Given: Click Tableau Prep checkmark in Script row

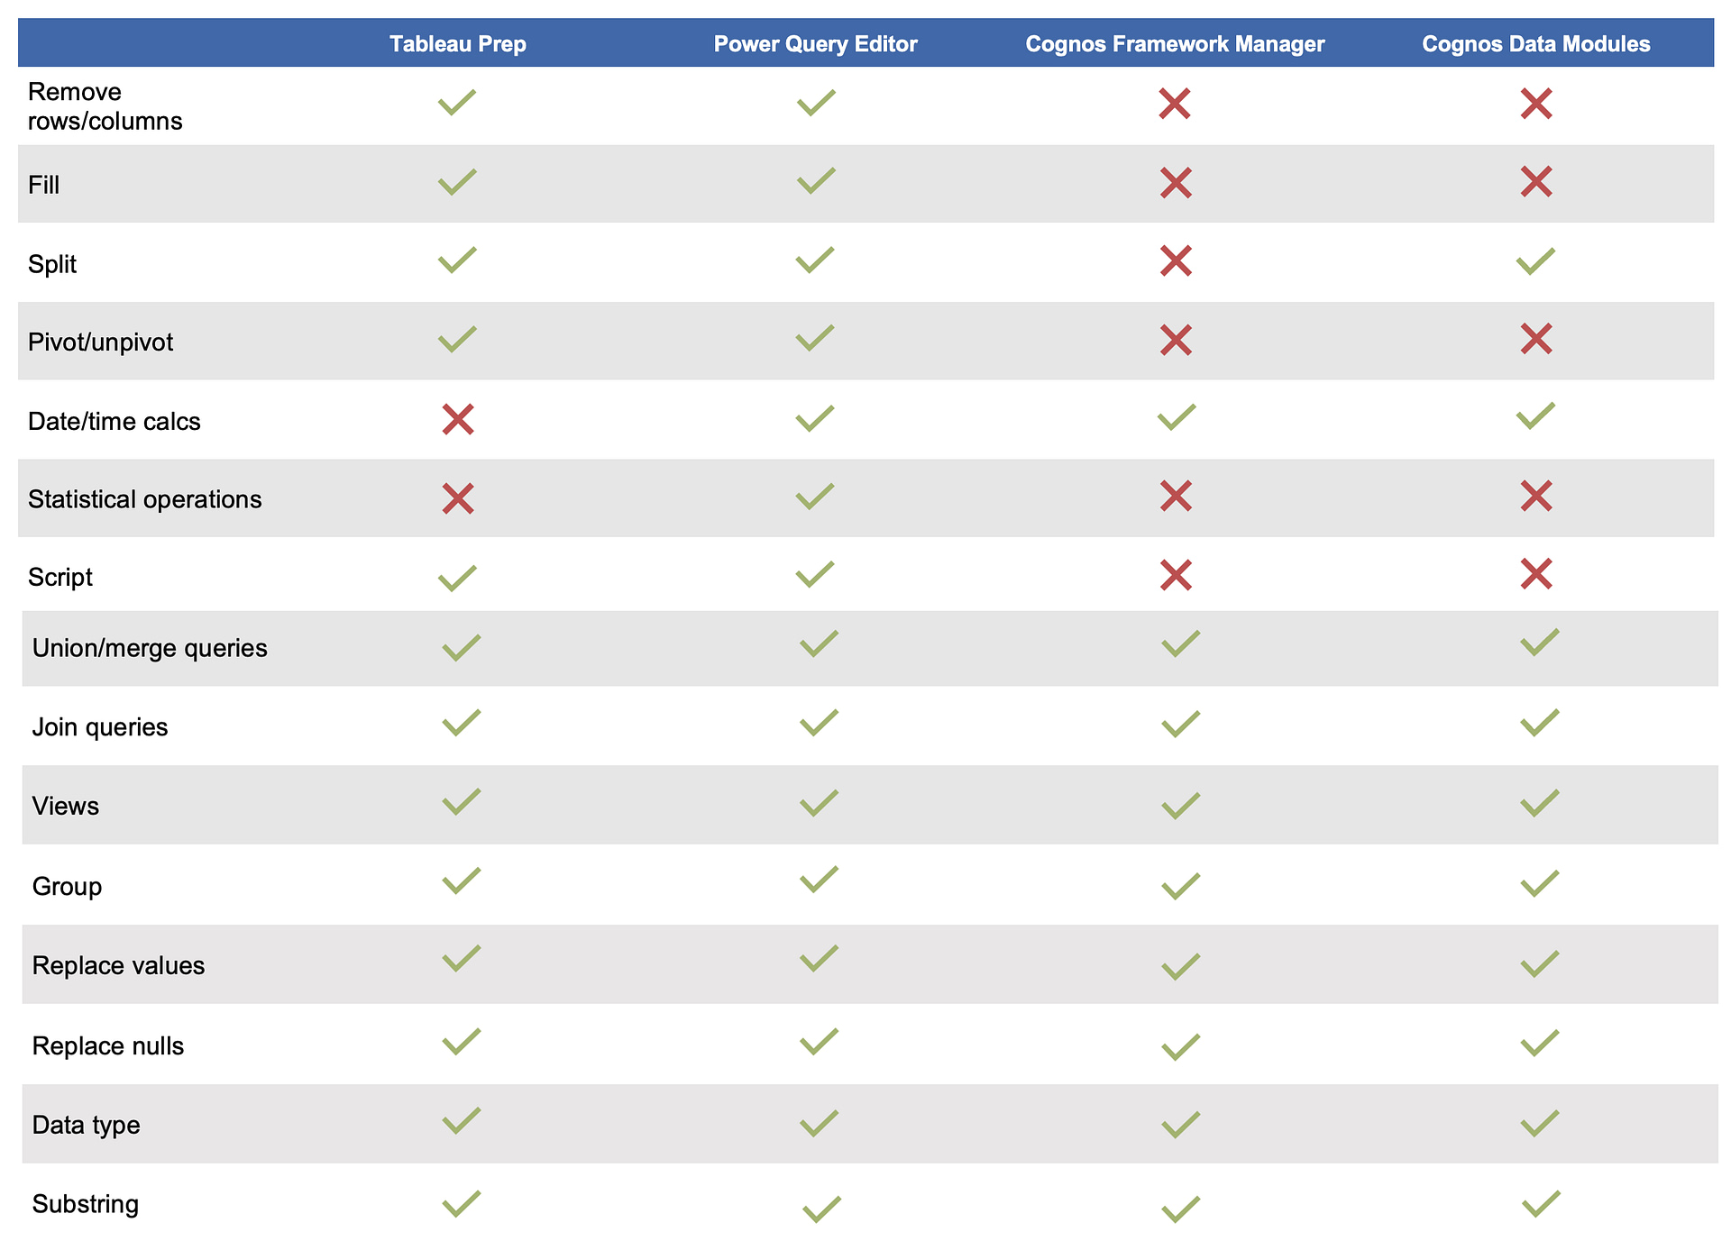Looking at the screenshot, I should [457, 578].
